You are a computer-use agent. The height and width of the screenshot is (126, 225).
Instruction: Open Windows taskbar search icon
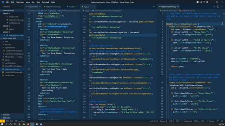6,124
